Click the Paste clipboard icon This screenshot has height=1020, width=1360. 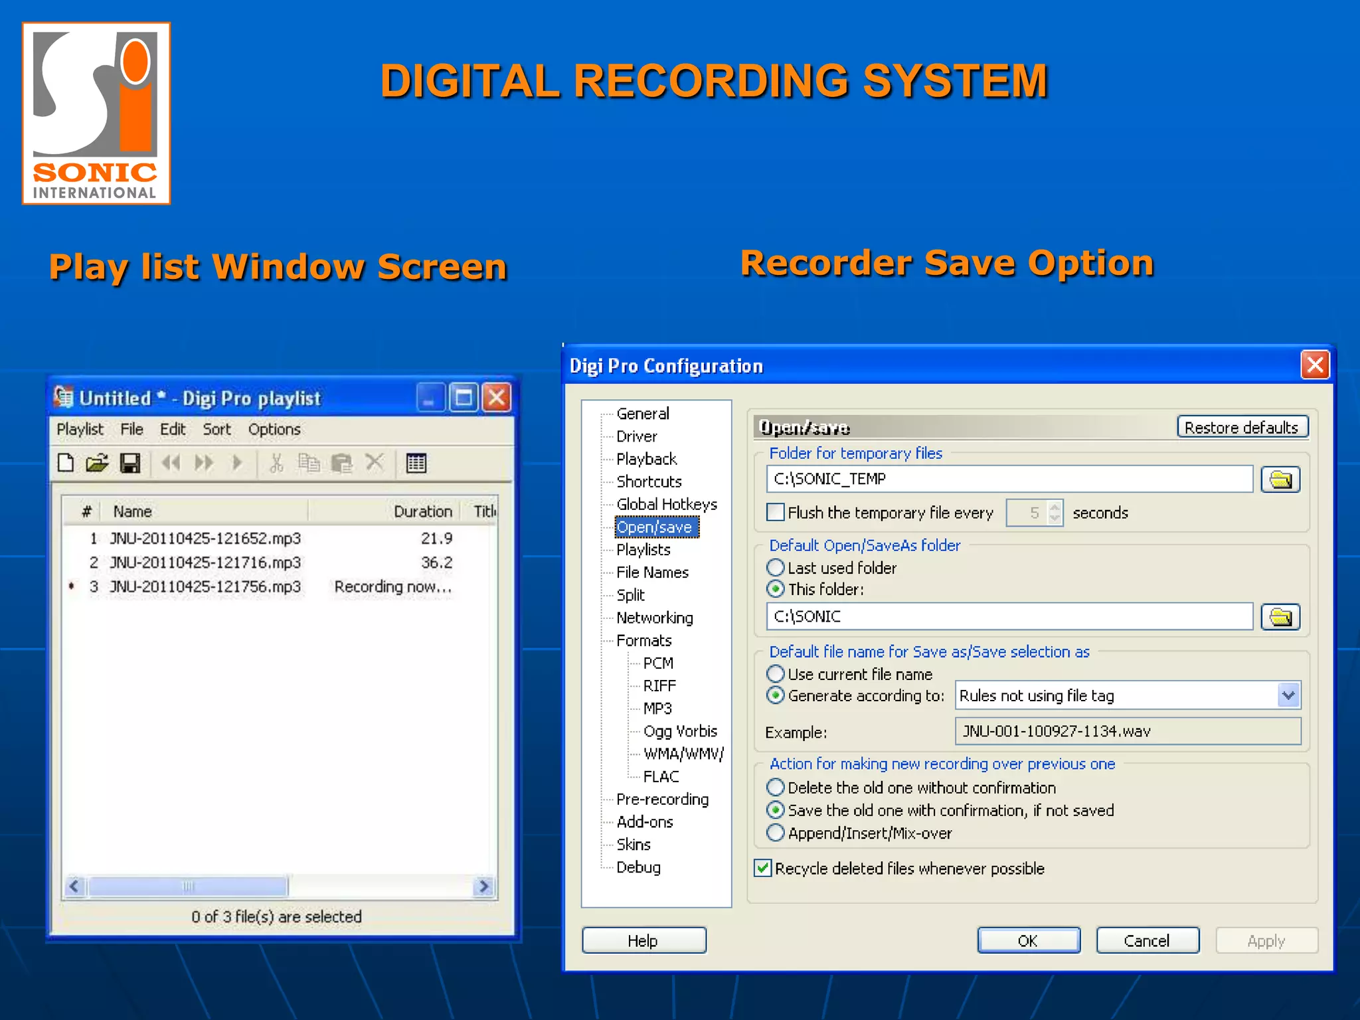click(x=342, y=462)
